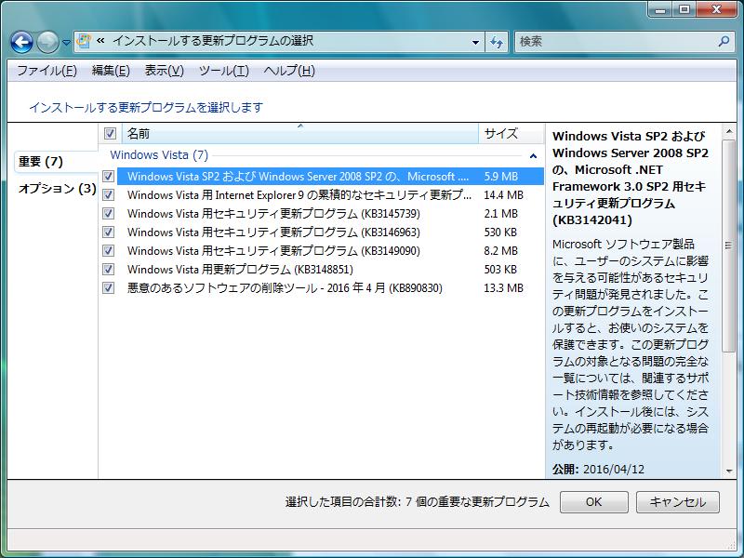Click the Windows Update icon in address bar
This screenshot has height=558, width=744.
coord(84,42)
